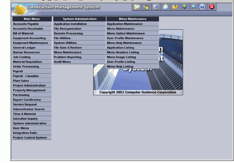Select Menu Maintenance in third column list
This screenshot has width=234, height=163.
click(x=132, y=29)
